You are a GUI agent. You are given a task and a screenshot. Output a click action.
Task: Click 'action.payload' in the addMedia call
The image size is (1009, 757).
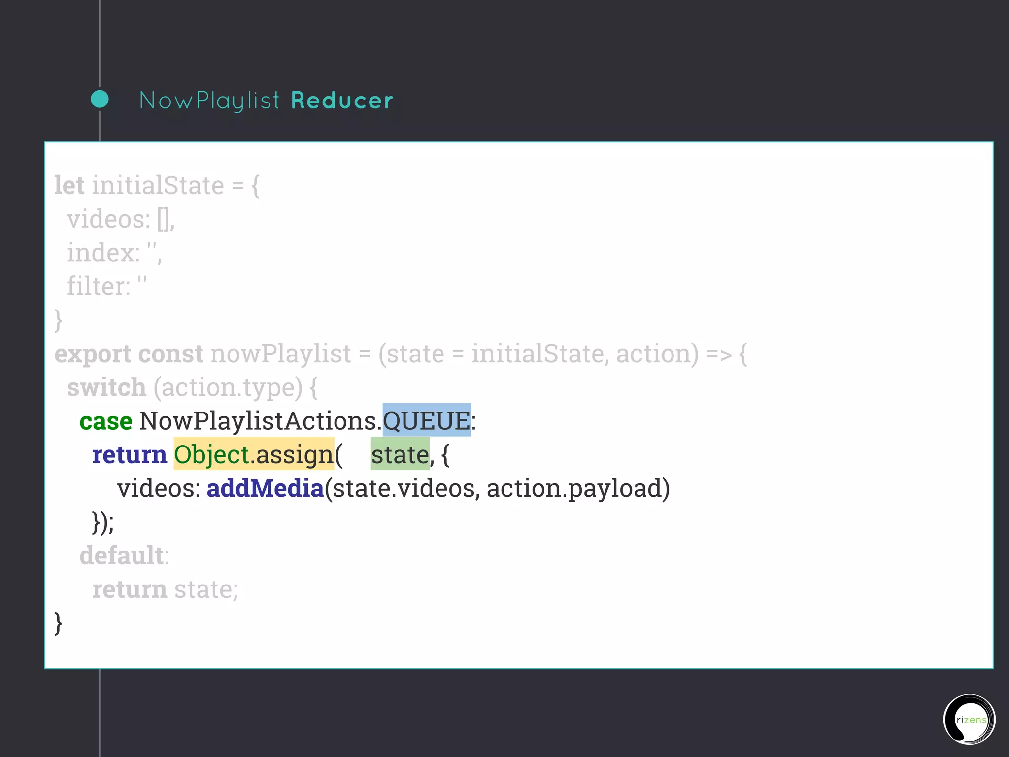574,488
